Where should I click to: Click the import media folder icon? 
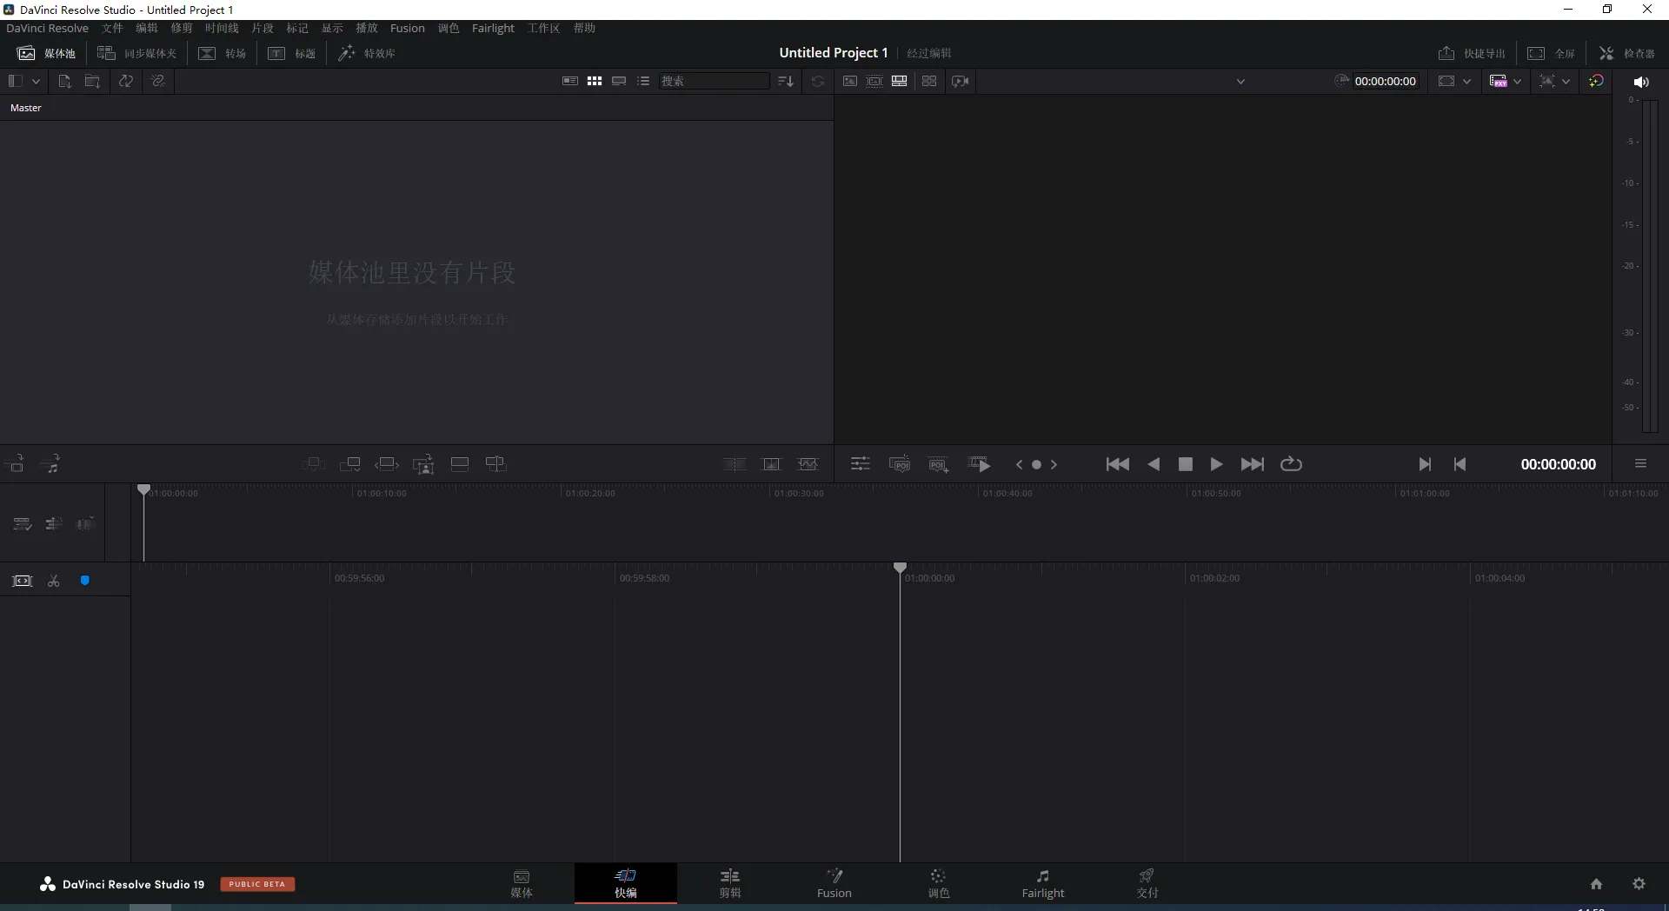pyautogui.click(x=92, y=81)
